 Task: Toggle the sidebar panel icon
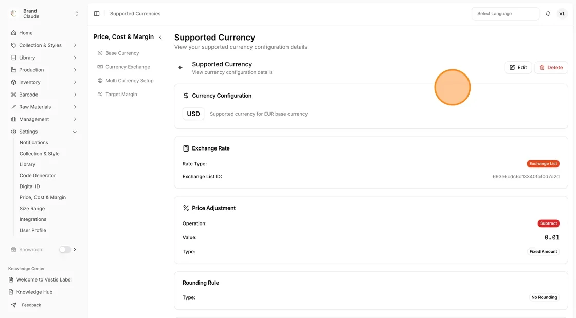click(97, 13)
